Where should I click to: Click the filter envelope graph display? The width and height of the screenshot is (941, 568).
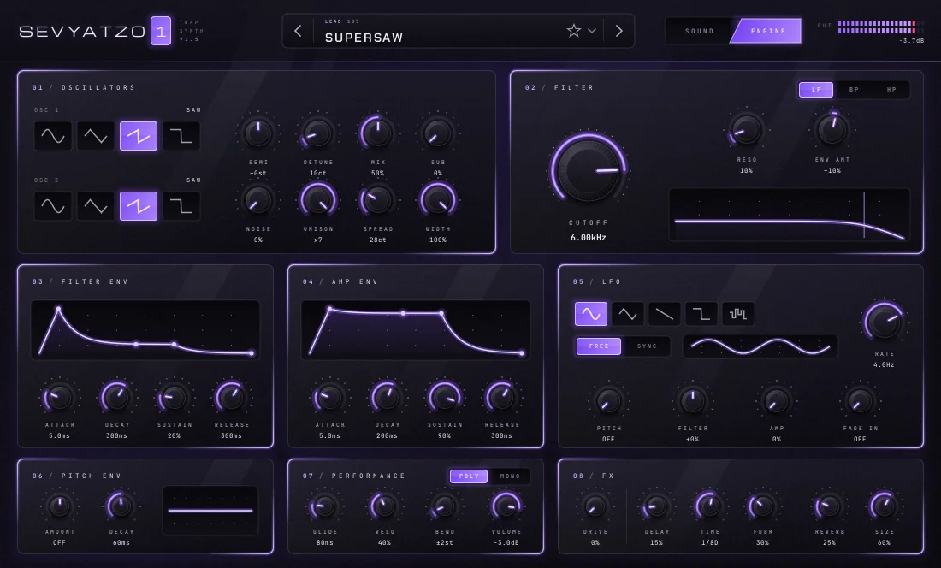[145, 330]
